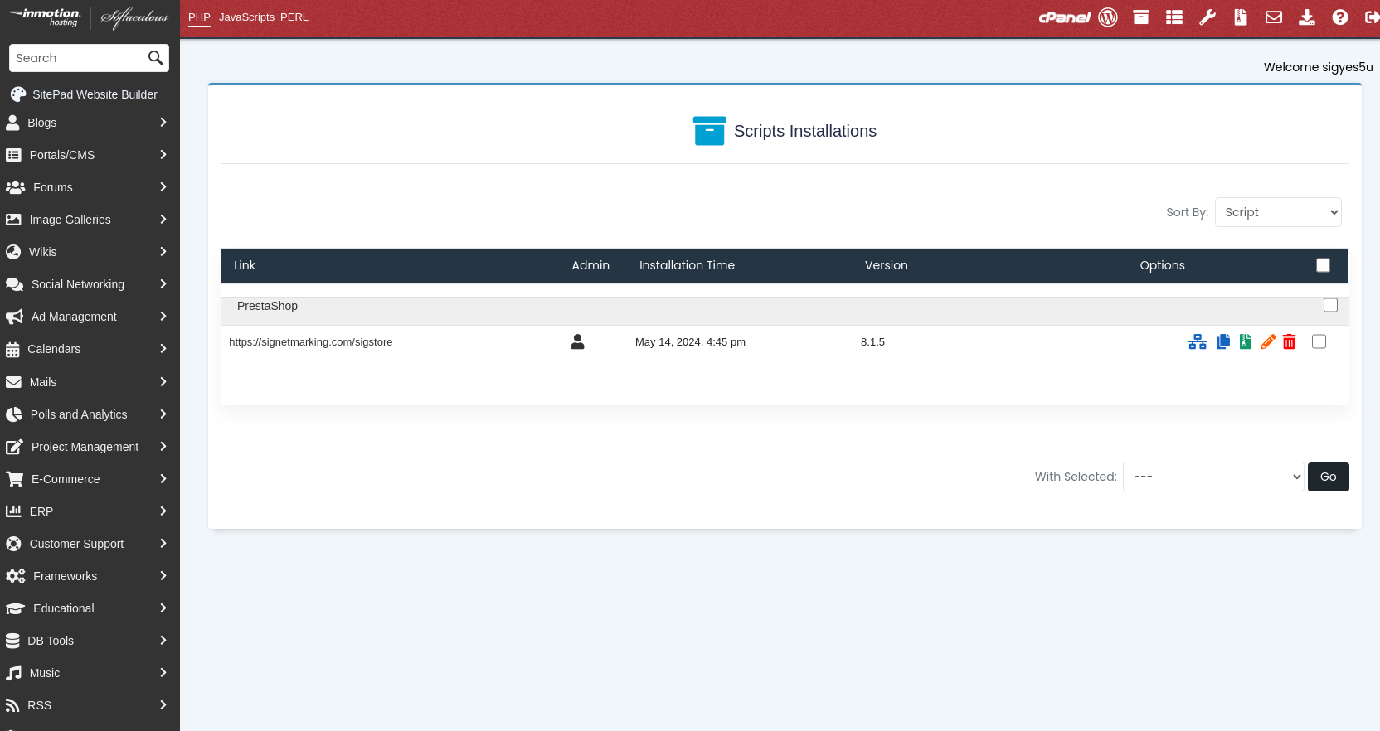Click the logout icon
This screenshot has width=1380, height=731.
1372,17
